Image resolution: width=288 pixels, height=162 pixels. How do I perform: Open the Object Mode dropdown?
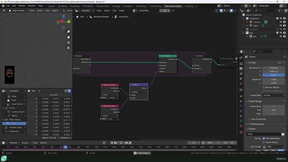[18, 11]
